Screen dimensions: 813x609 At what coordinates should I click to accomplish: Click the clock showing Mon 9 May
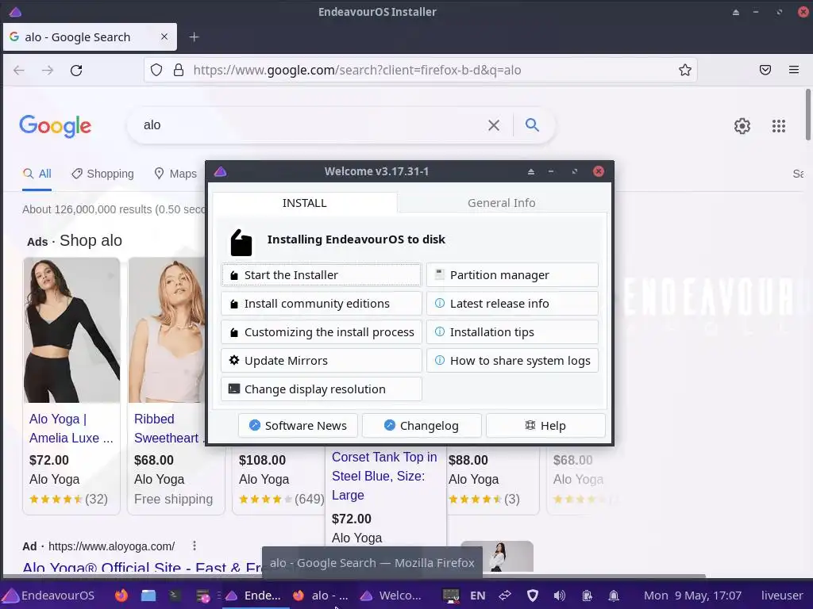[692, 596]
